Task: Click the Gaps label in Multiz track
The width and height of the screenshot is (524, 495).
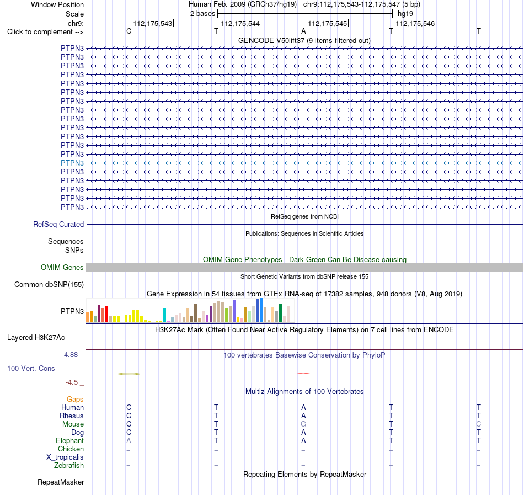Action: [x=75, y=400]
